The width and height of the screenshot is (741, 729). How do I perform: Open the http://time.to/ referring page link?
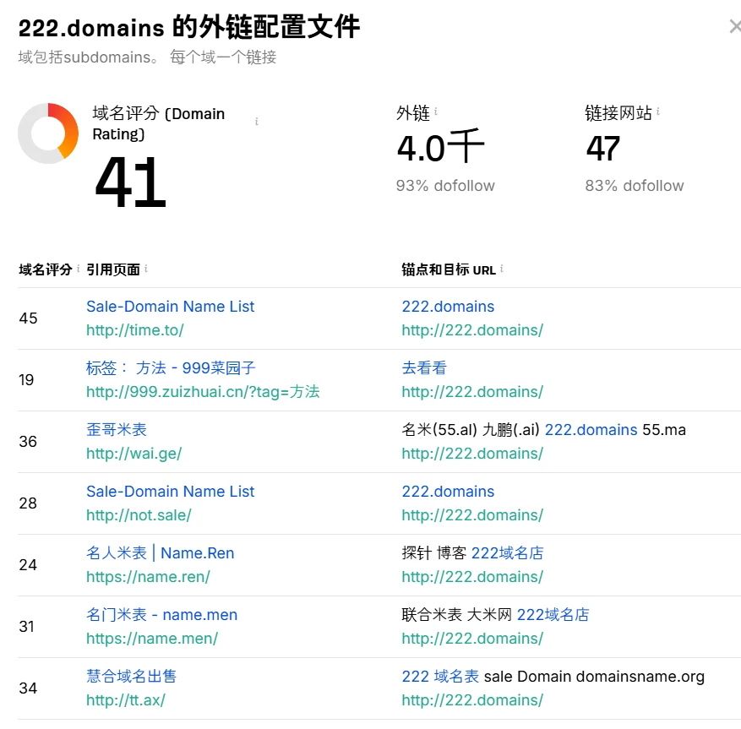[x=134, y=330]
